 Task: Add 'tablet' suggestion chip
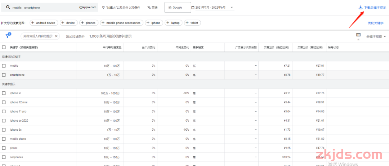point(192,23)
